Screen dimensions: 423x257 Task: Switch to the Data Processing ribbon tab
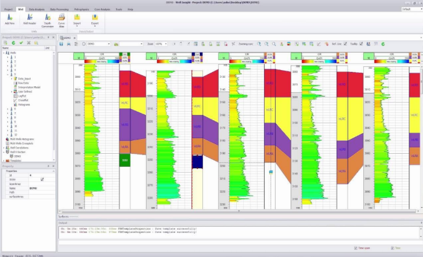pyautogui.click(x=59, y=9)
